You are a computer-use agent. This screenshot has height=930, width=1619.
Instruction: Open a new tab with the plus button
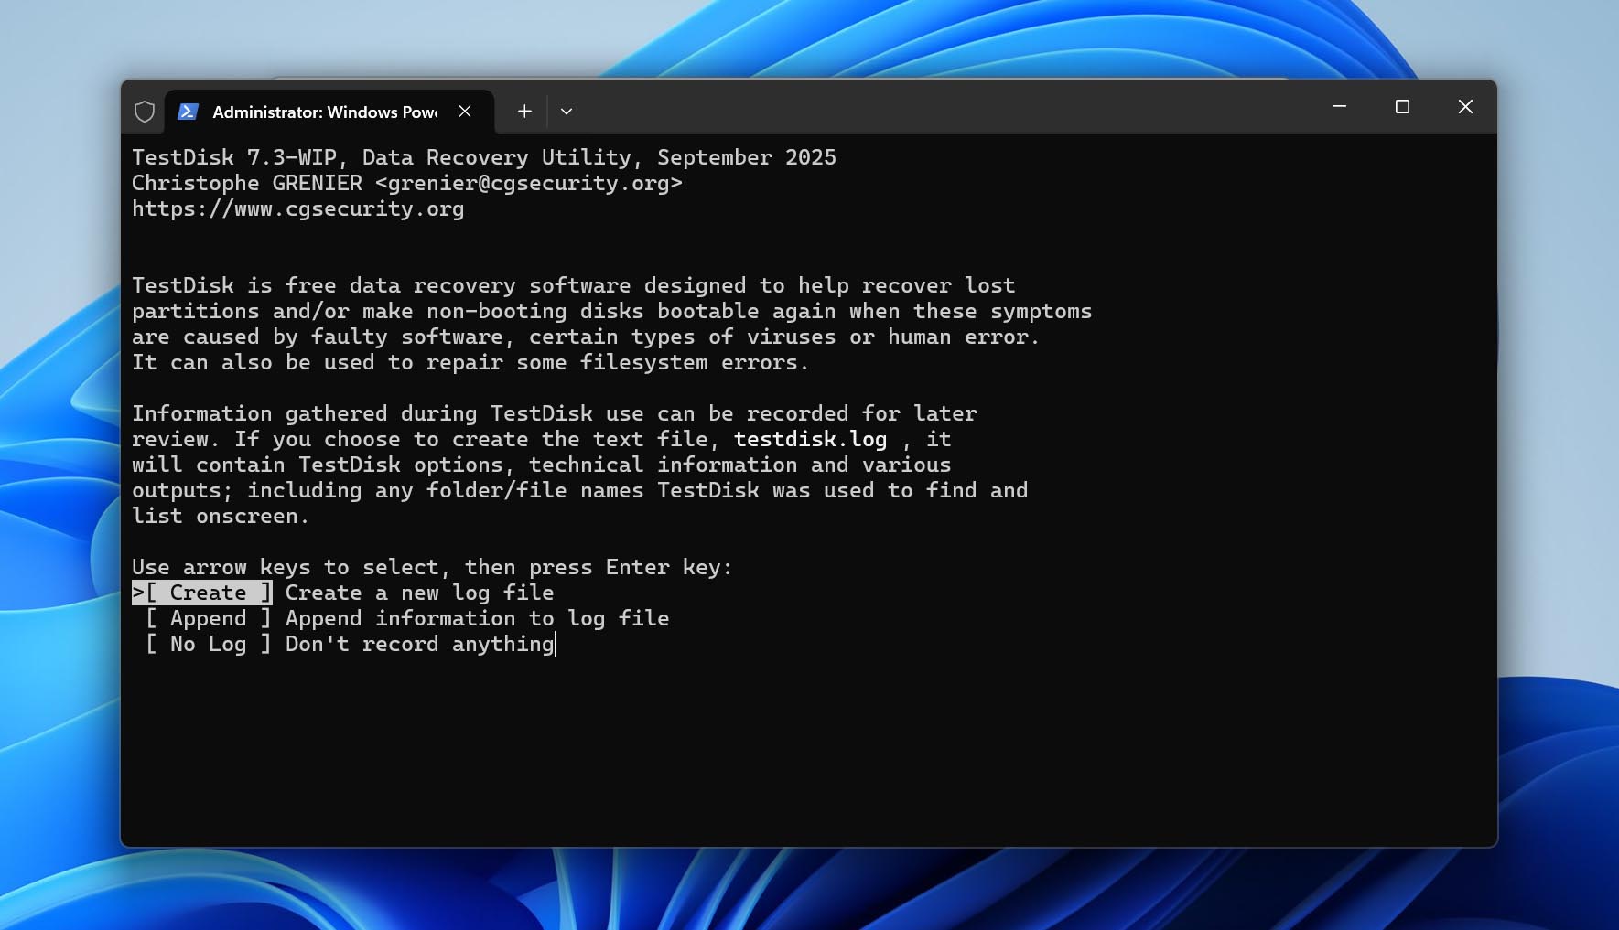point(524,112)
